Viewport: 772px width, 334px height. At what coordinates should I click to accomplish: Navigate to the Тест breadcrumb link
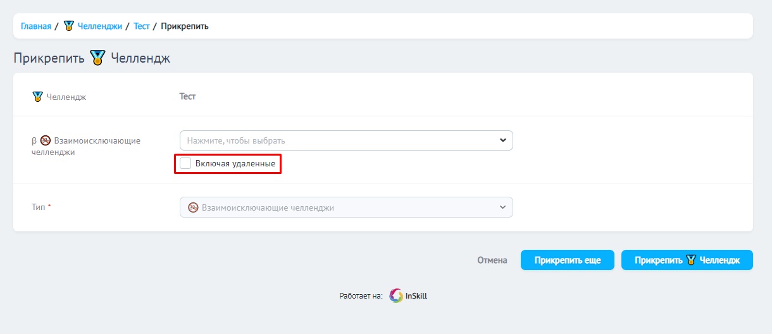pyautogui.click(x=142, y=26)
